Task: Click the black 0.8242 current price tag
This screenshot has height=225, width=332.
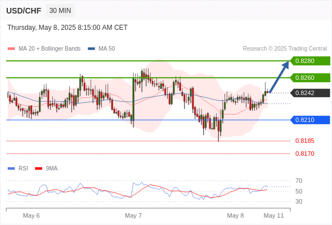Action: coord(310,93)
